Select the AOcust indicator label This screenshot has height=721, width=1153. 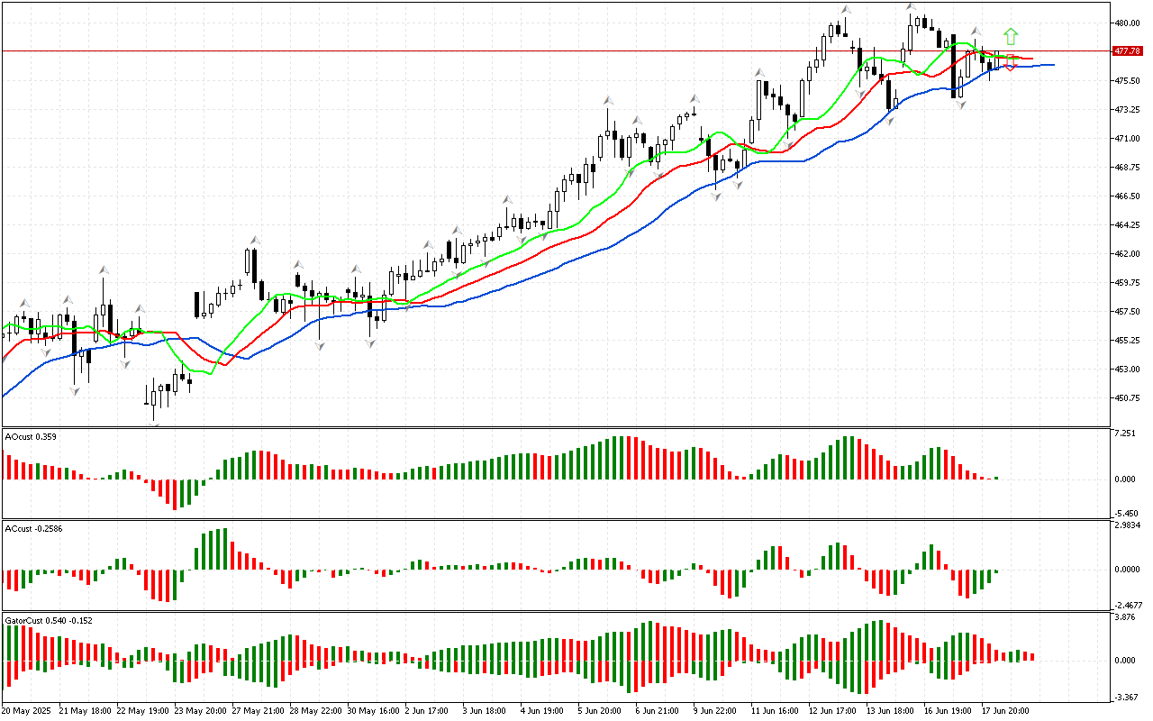(x=31, y=437)
